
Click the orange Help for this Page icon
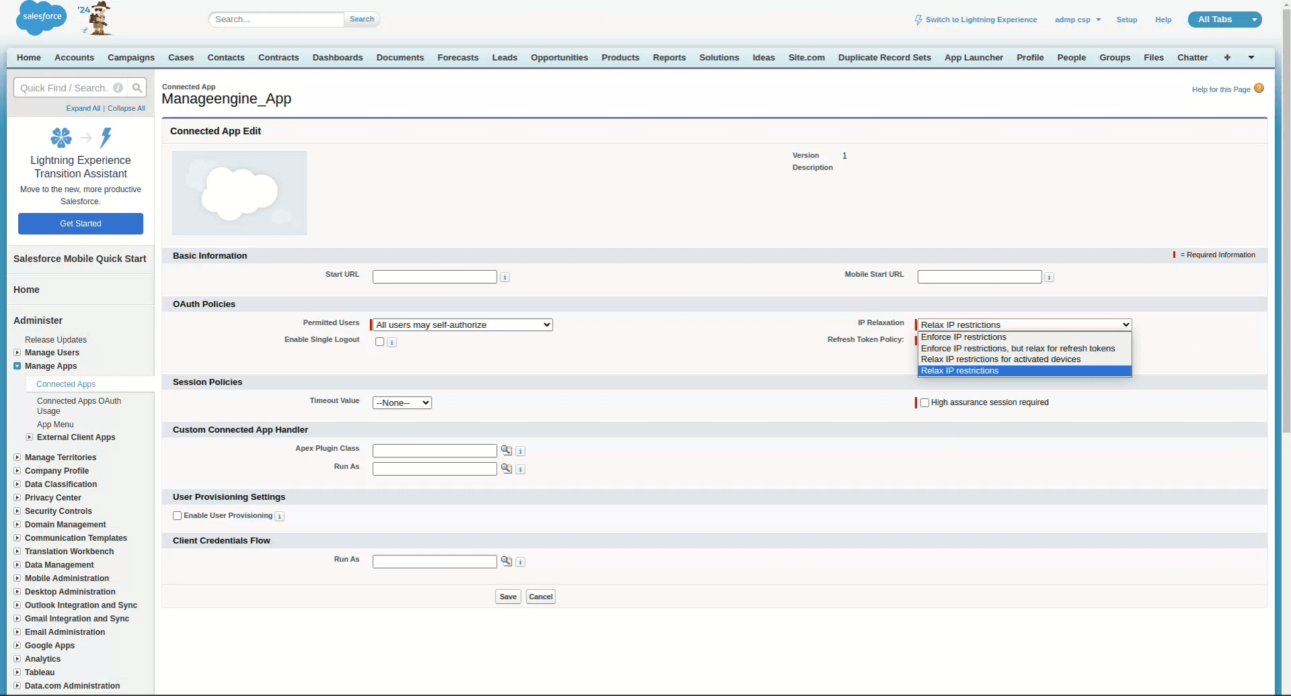pyautogui.click(x=1259, y=88)
